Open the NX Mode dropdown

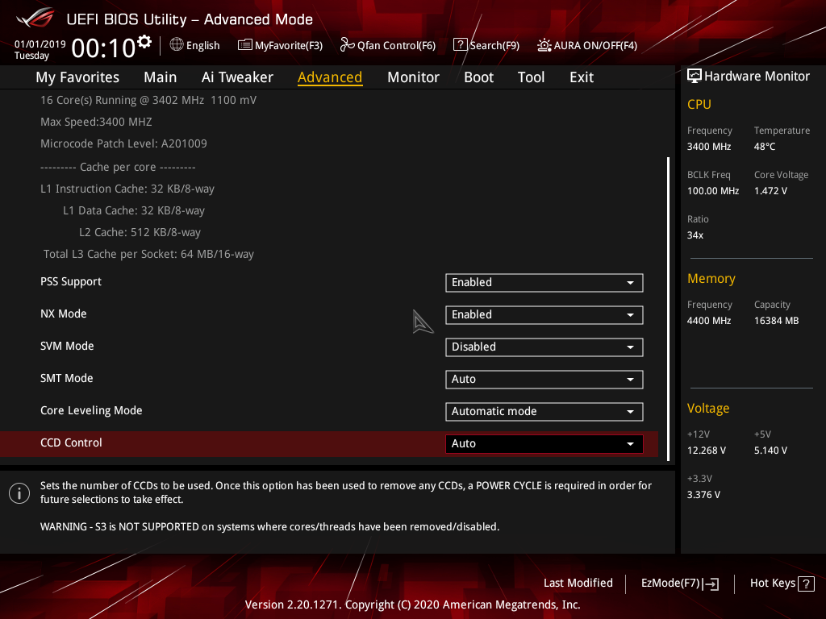tap(544, 315)
